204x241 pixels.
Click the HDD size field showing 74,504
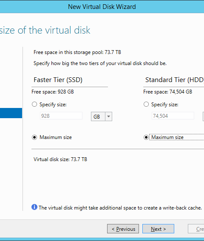click(x=173, y=116)
